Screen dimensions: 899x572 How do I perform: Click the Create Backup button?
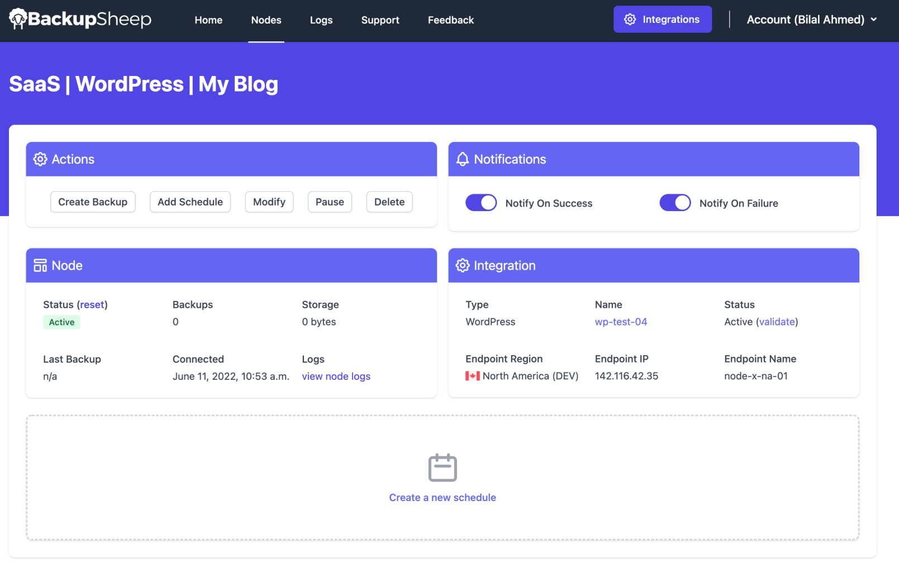(93, 202)
